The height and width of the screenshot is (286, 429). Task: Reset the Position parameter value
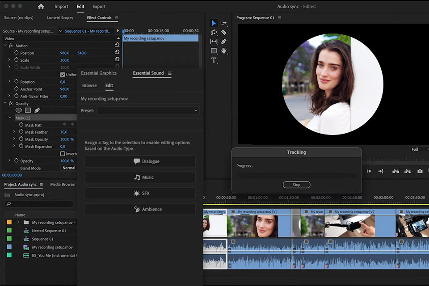point(117,53)
